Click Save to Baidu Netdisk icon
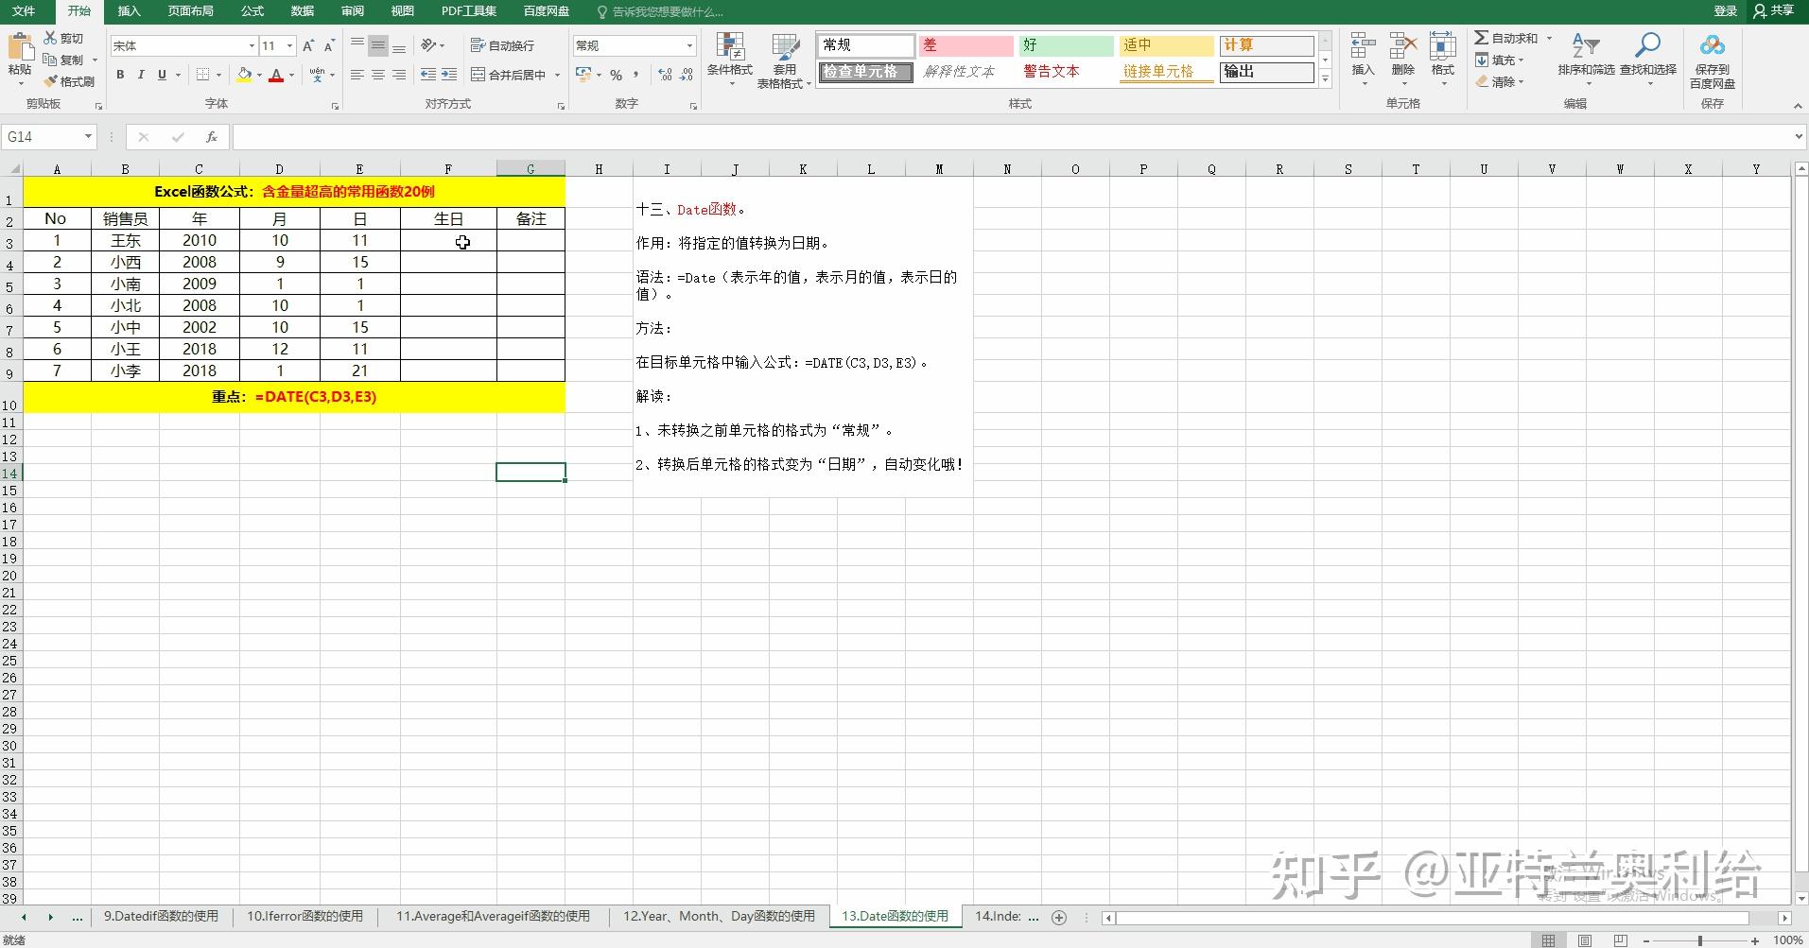The image size is (1809, 948). point(1712,45)
